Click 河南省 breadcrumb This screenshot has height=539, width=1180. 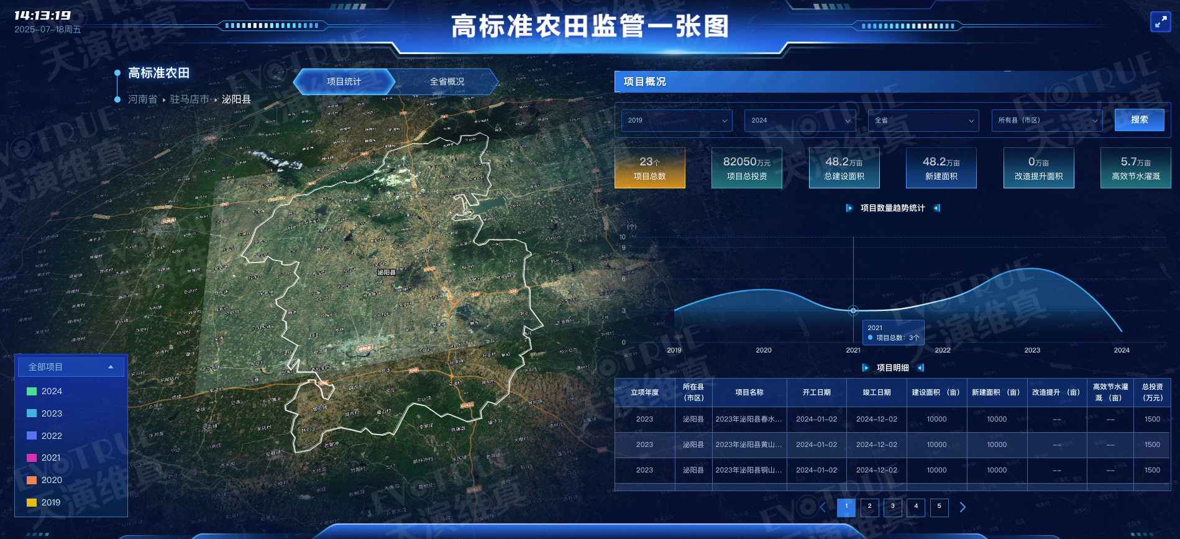tap(143, 99)
